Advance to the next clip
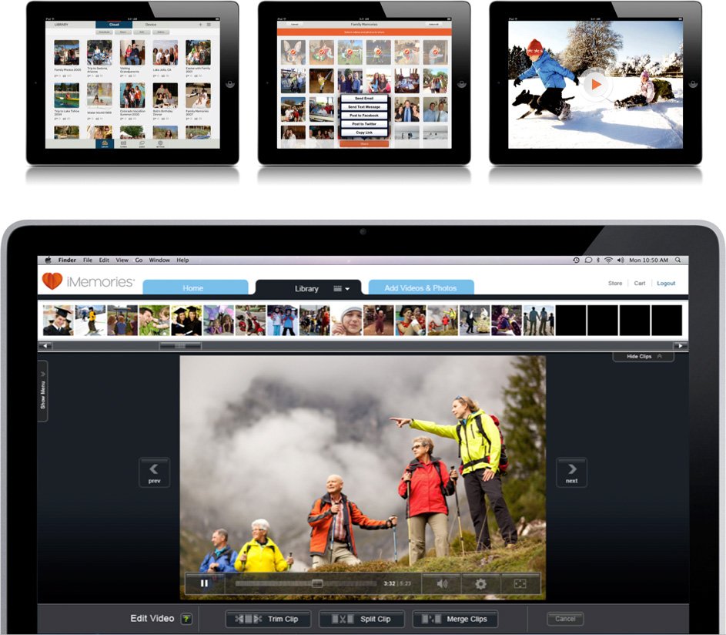Image resolution: width=726 pixels, height=635 pixels. click(571, 472)
